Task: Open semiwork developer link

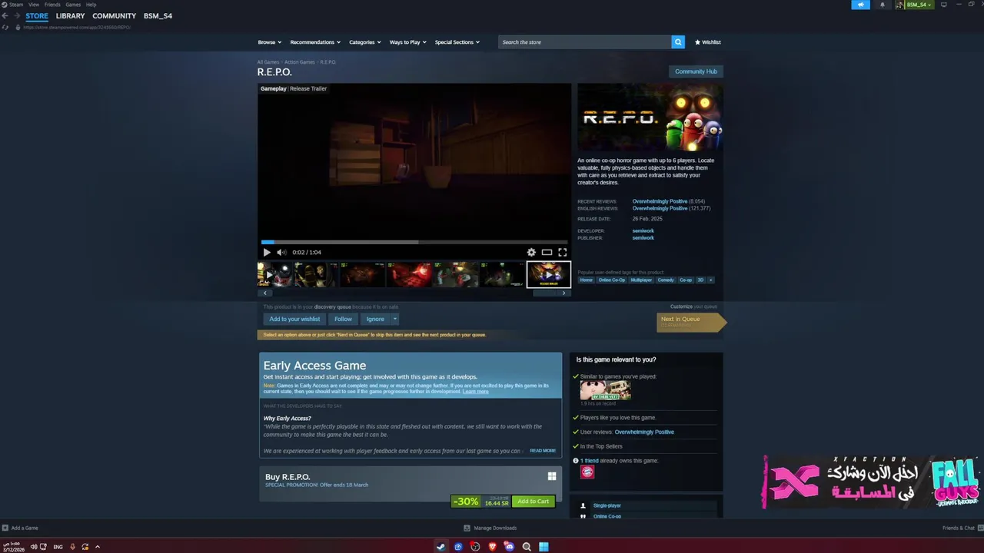Action: click(643, 230)
